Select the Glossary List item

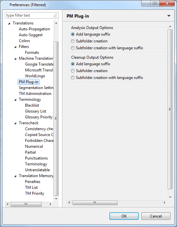point(35,111)
